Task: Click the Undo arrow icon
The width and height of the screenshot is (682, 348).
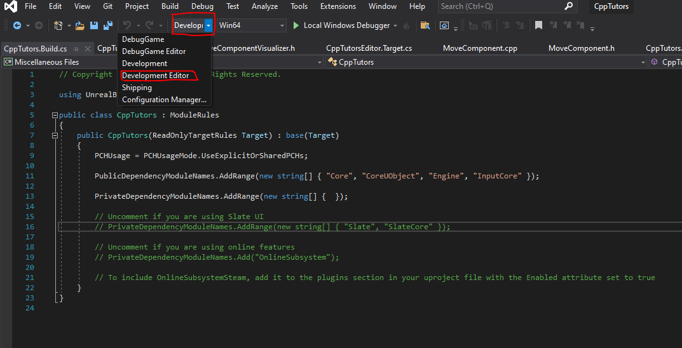Action: click(x=126, y=25)
